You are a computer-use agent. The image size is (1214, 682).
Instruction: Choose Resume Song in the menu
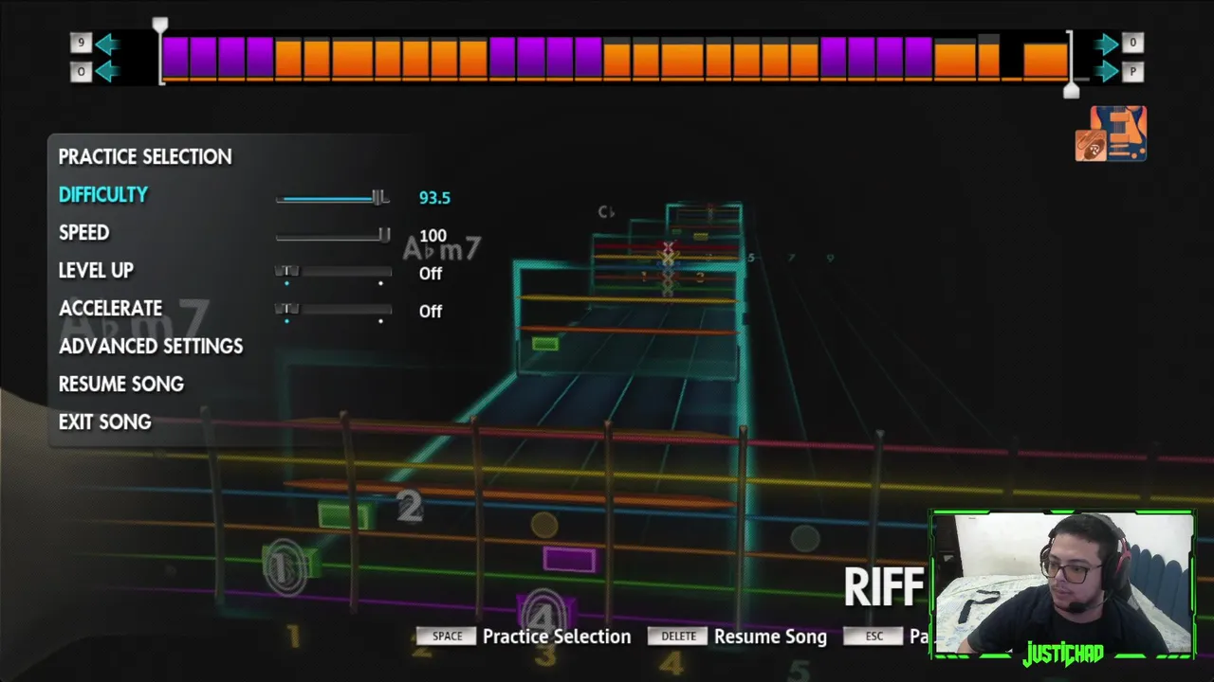[x=121, y=384]
